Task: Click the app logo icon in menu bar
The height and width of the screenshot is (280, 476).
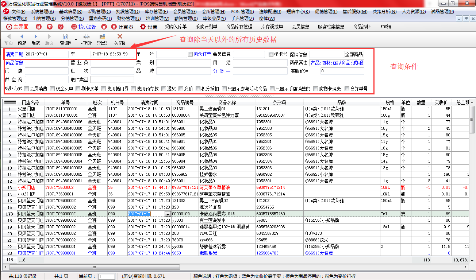Action: 6,11
